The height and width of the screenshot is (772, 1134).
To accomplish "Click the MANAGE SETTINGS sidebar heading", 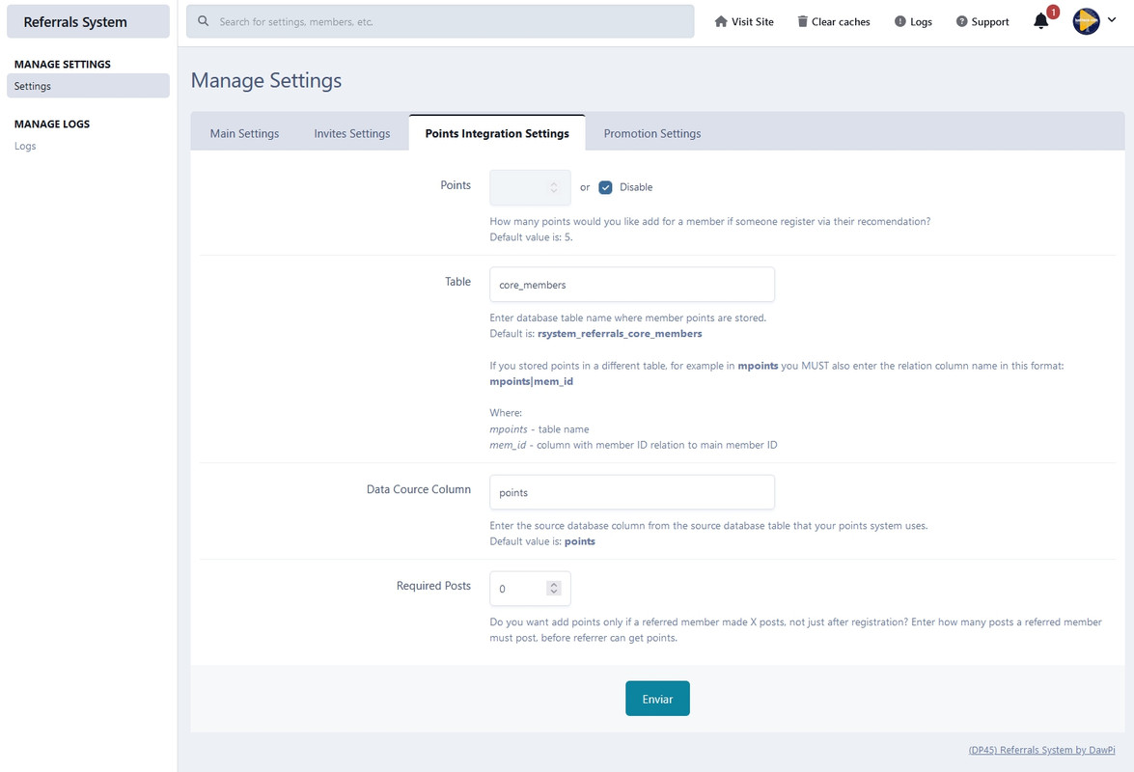I will click(x=62, y=64).
